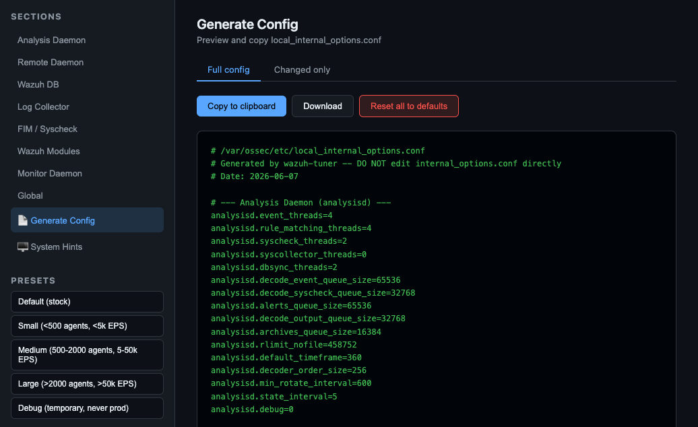Click the decode_event_queue_size=65536 line
The image size is (698, 427).
click(305, 280)
